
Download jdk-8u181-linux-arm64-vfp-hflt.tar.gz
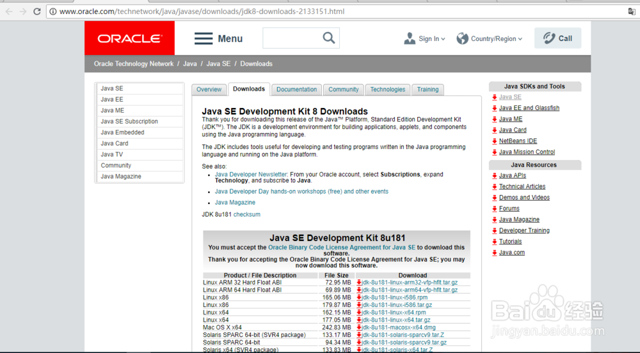(410, 290)
